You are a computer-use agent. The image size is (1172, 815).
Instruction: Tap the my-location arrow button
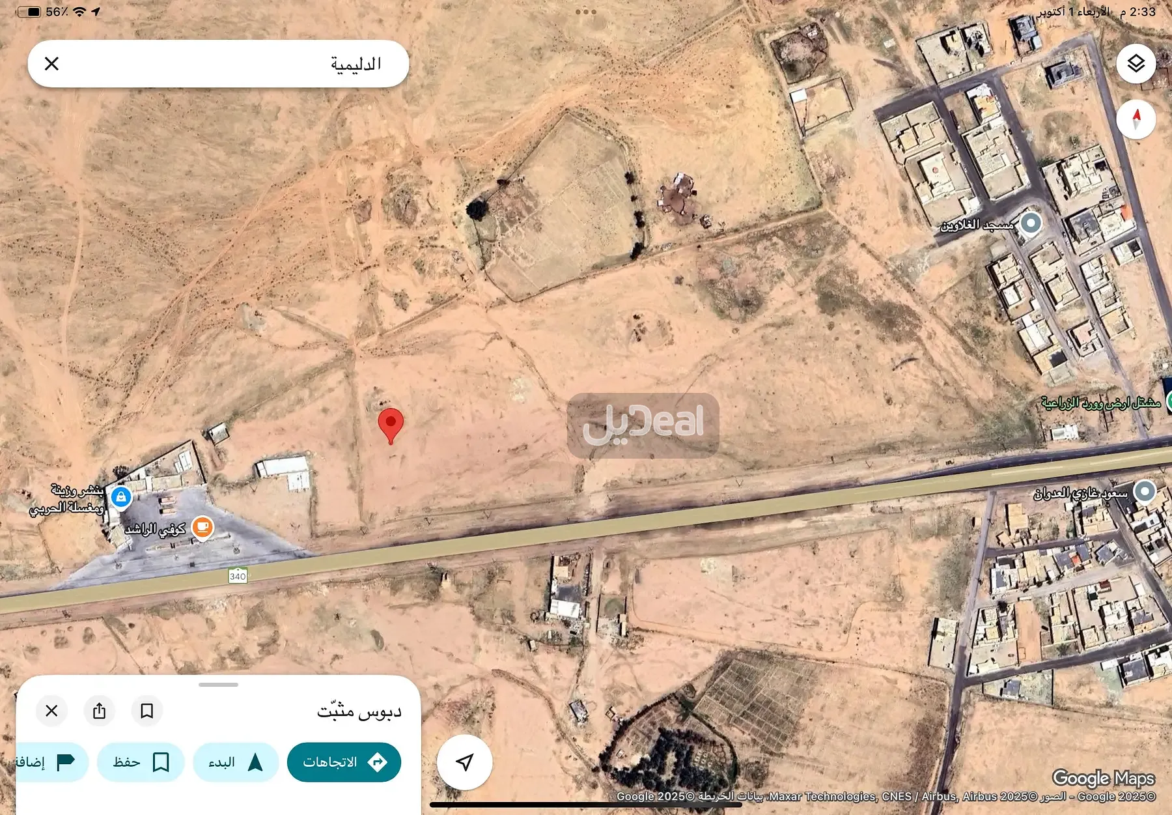464,762
